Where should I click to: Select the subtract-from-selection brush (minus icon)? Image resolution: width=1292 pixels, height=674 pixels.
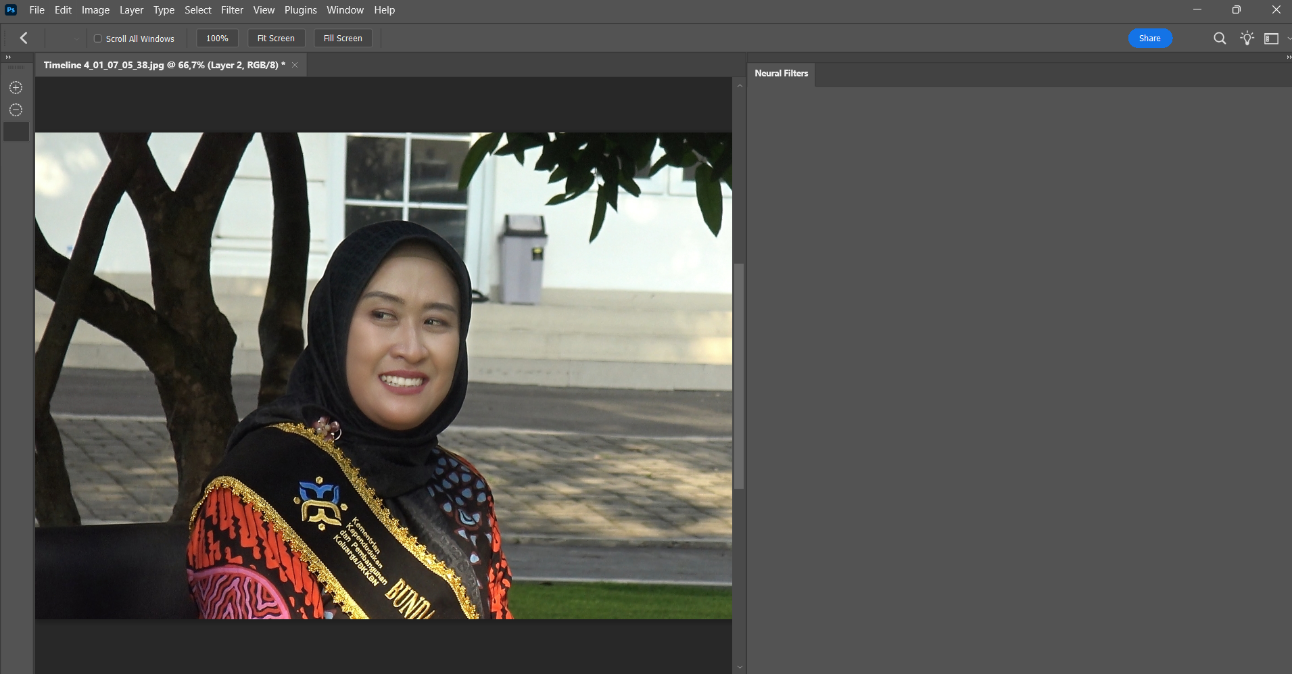click(x=16, y=110)
